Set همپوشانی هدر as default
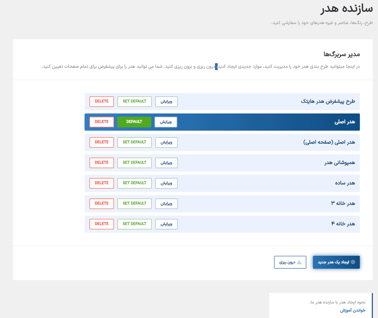This screenshot has width=378, height=318. 135,163
